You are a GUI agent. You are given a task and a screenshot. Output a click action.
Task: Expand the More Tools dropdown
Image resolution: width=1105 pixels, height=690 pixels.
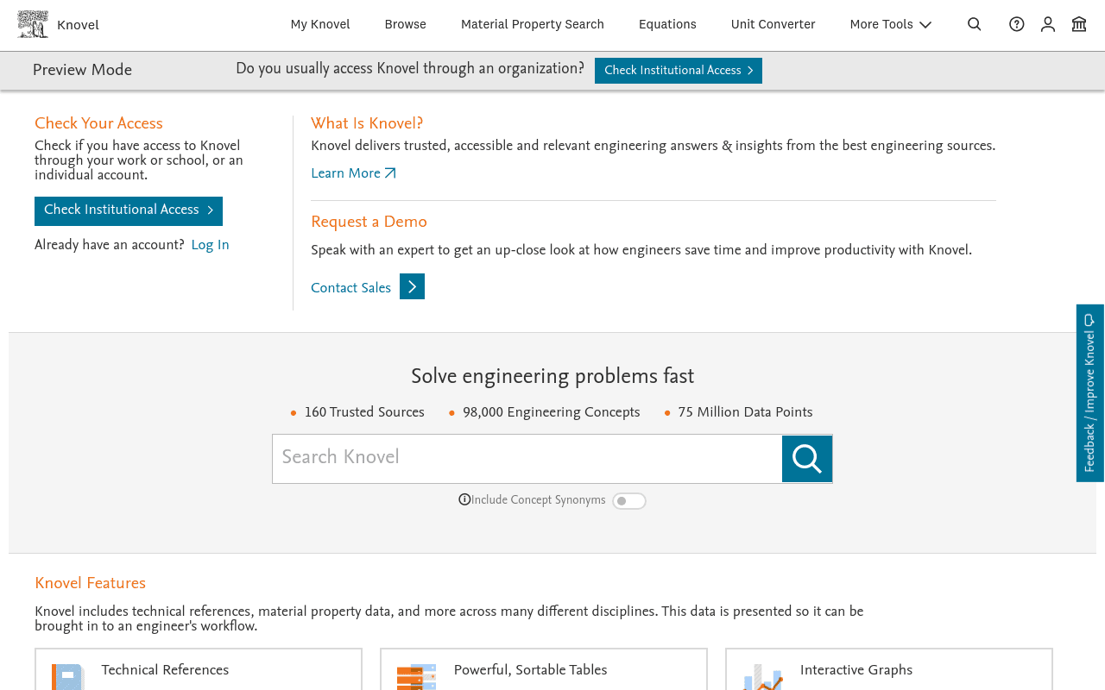[x=891, y=24]
